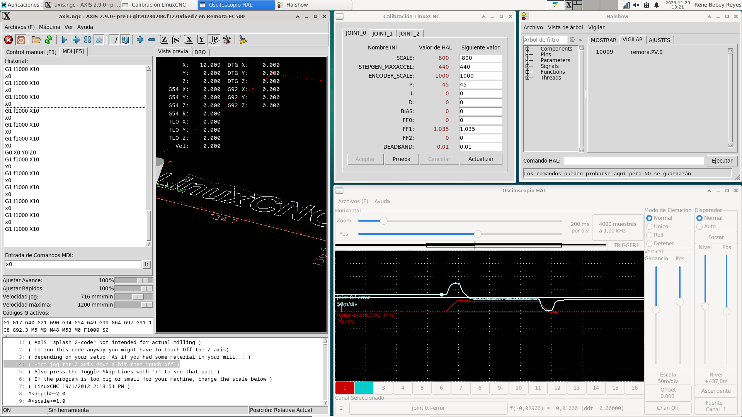Toggle the emergency stop button in AXIS
This screenshot has width=742, height=417.
click(x=9, y=40)
